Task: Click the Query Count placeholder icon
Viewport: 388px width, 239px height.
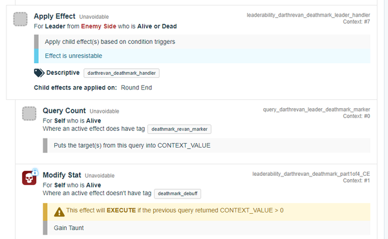Action: 29,113
